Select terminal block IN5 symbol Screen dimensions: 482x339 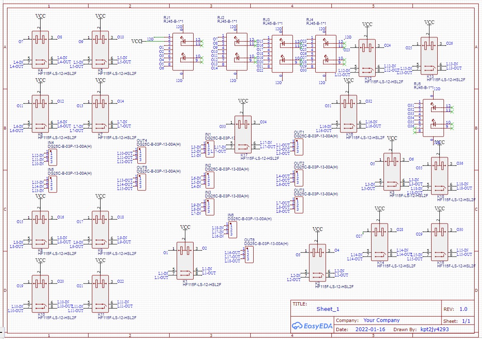pos(53,184)
